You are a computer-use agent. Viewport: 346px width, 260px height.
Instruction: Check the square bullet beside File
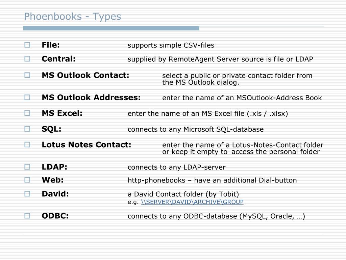click(x=27, y=45)
